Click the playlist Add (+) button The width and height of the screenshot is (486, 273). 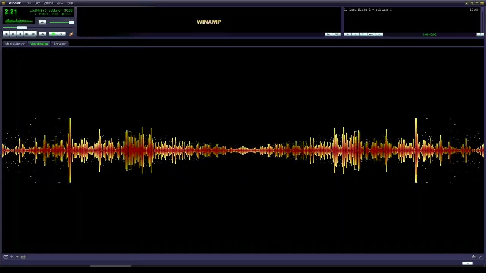347,35
